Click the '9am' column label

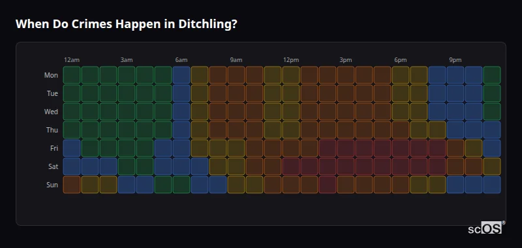(x=236, y=60)
